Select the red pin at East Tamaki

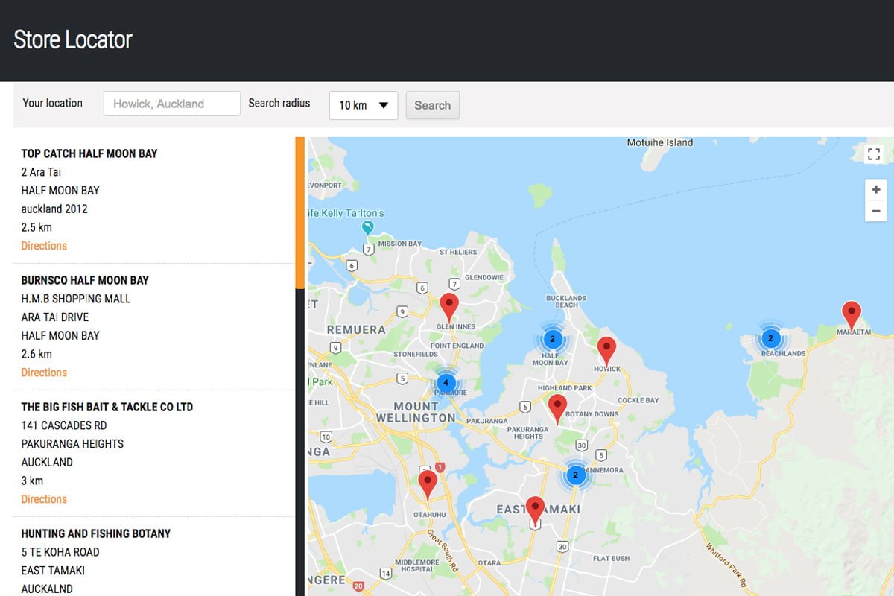coord(535,510)
